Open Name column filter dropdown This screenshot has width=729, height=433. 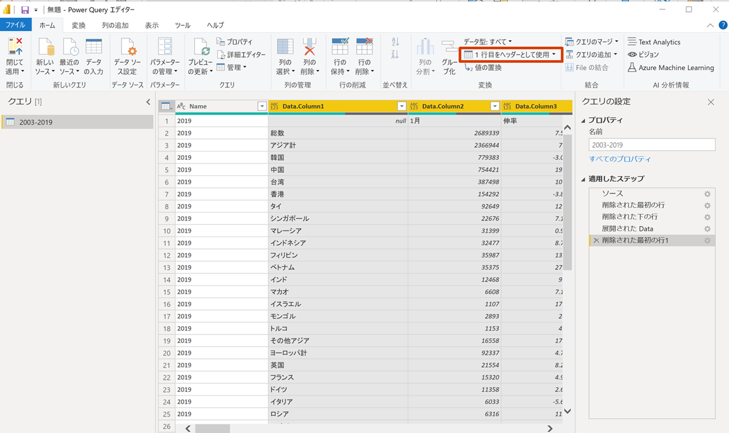[262, 106]
